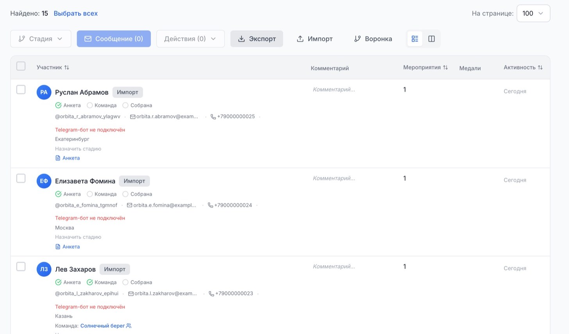Open the Стадия dropdown
Viewport: 569px width, 334px height.
(41, 39)
